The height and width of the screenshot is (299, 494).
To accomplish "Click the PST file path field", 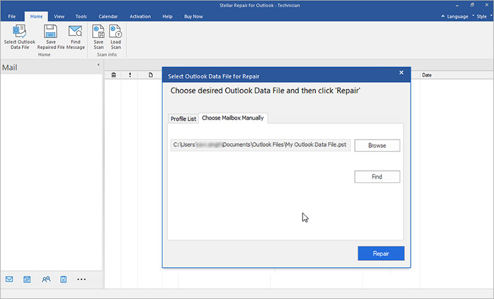I will pyautogui.click(x=260, y=145).
